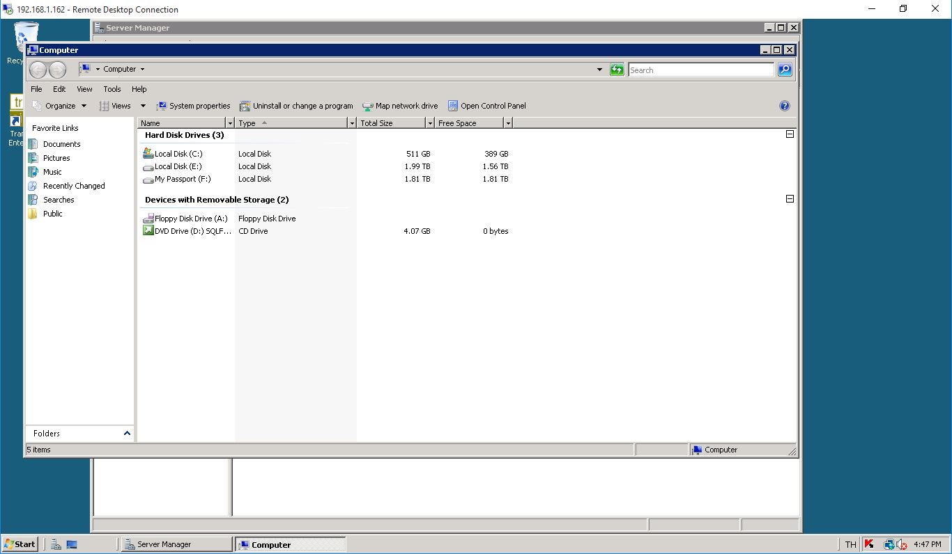Open the Edit menu
Viewport: 952px width, 554px height.
(x=59, y=89)
